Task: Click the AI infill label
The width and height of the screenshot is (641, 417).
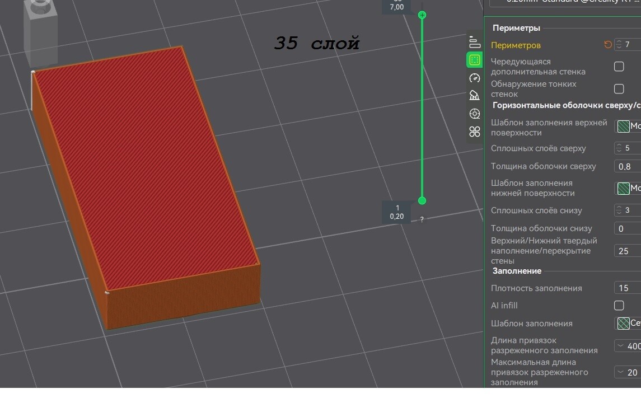Action: [x=504, y=306]
